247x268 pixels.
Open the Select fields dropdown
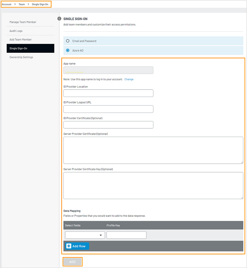[85, 235]
